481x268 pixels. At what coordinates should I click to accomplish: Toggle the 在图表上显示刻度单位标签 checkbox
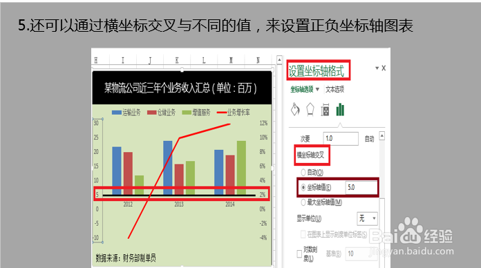303,235
